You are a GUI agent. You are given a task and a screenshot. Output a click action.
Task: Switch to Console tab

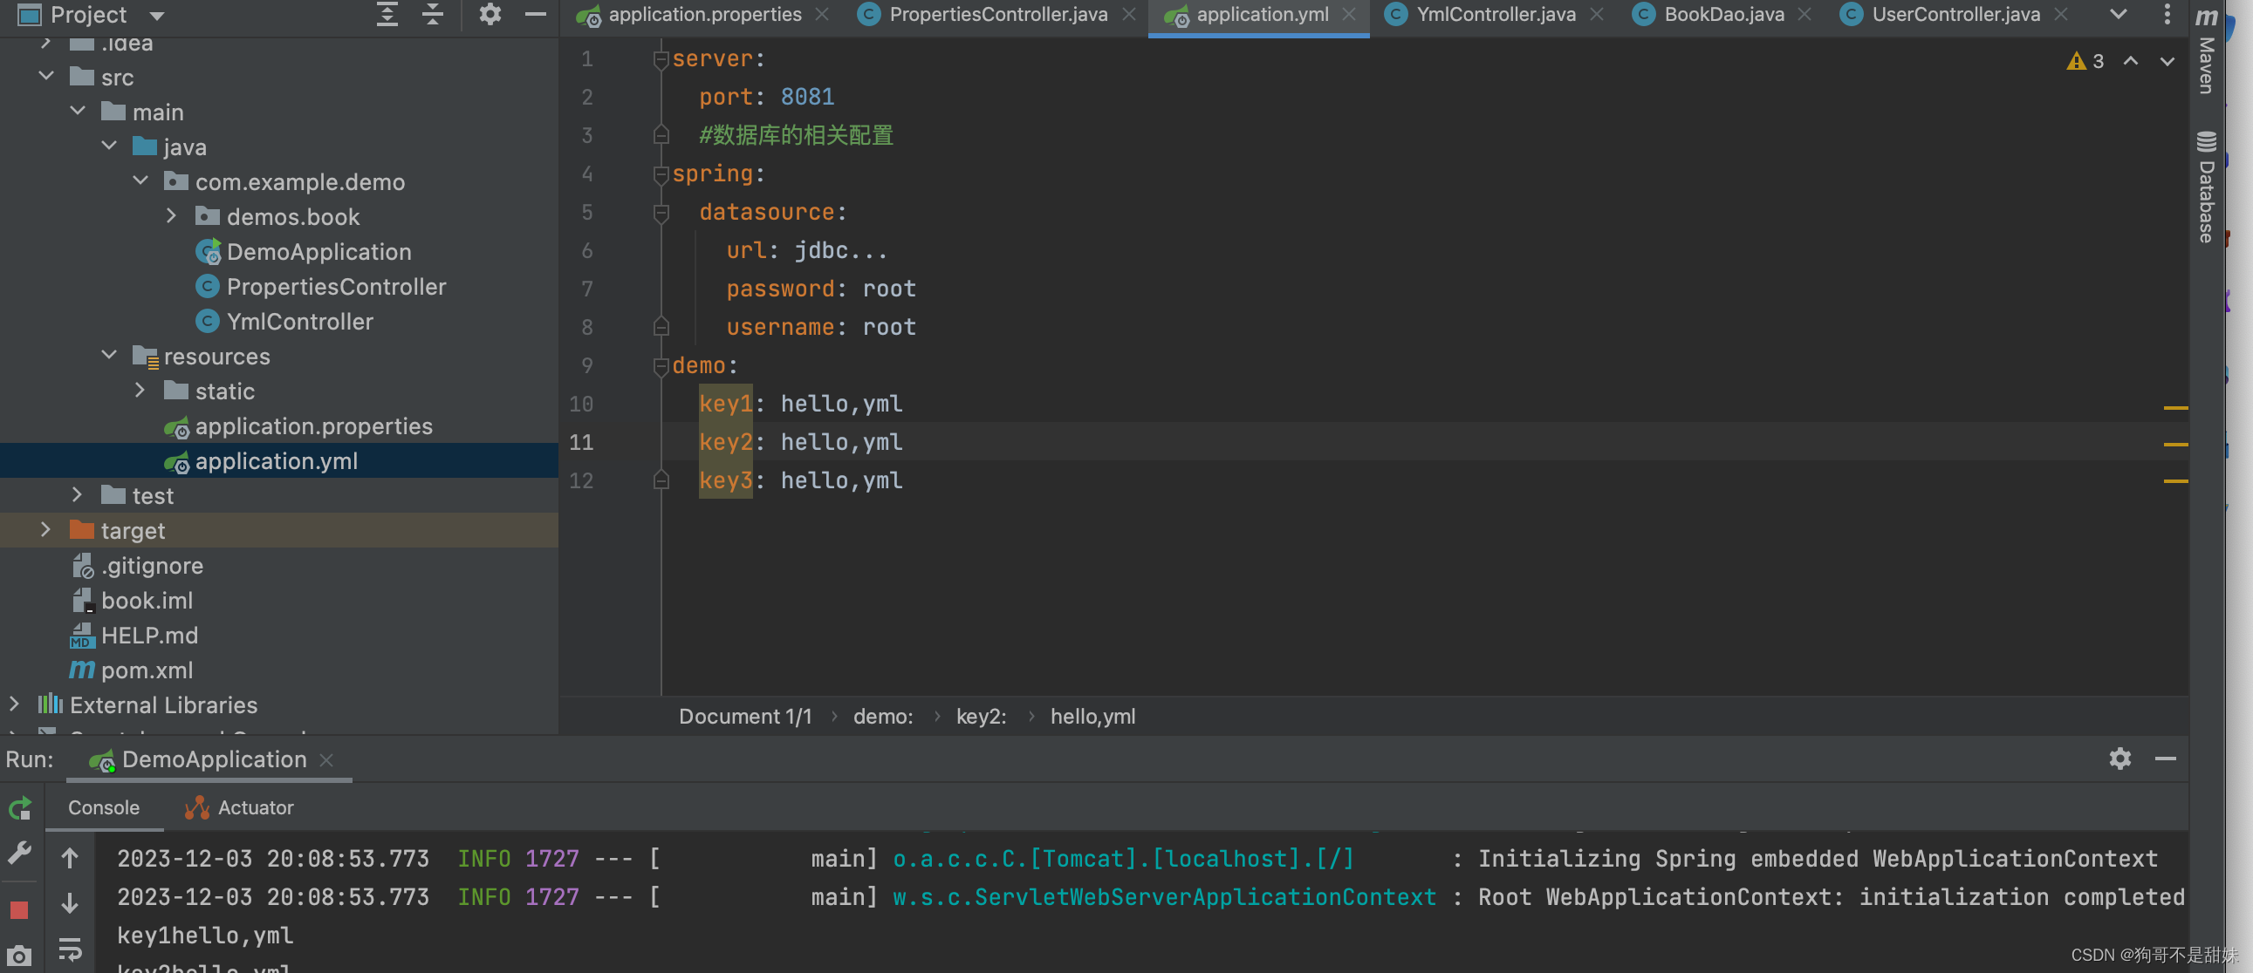(104, 806)
